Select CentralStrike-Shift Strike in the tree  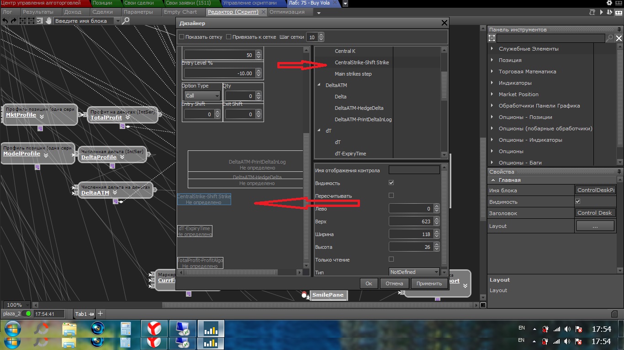click(x=361, y=62)
